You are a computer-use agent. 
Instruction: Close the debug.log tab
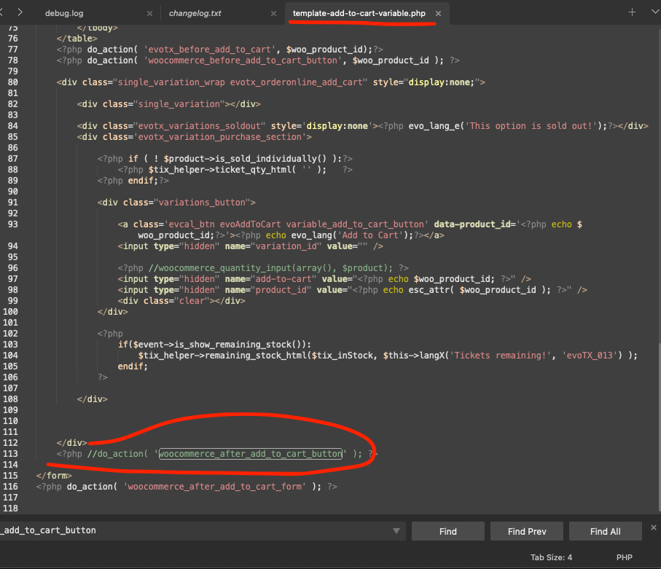(149, 14)
